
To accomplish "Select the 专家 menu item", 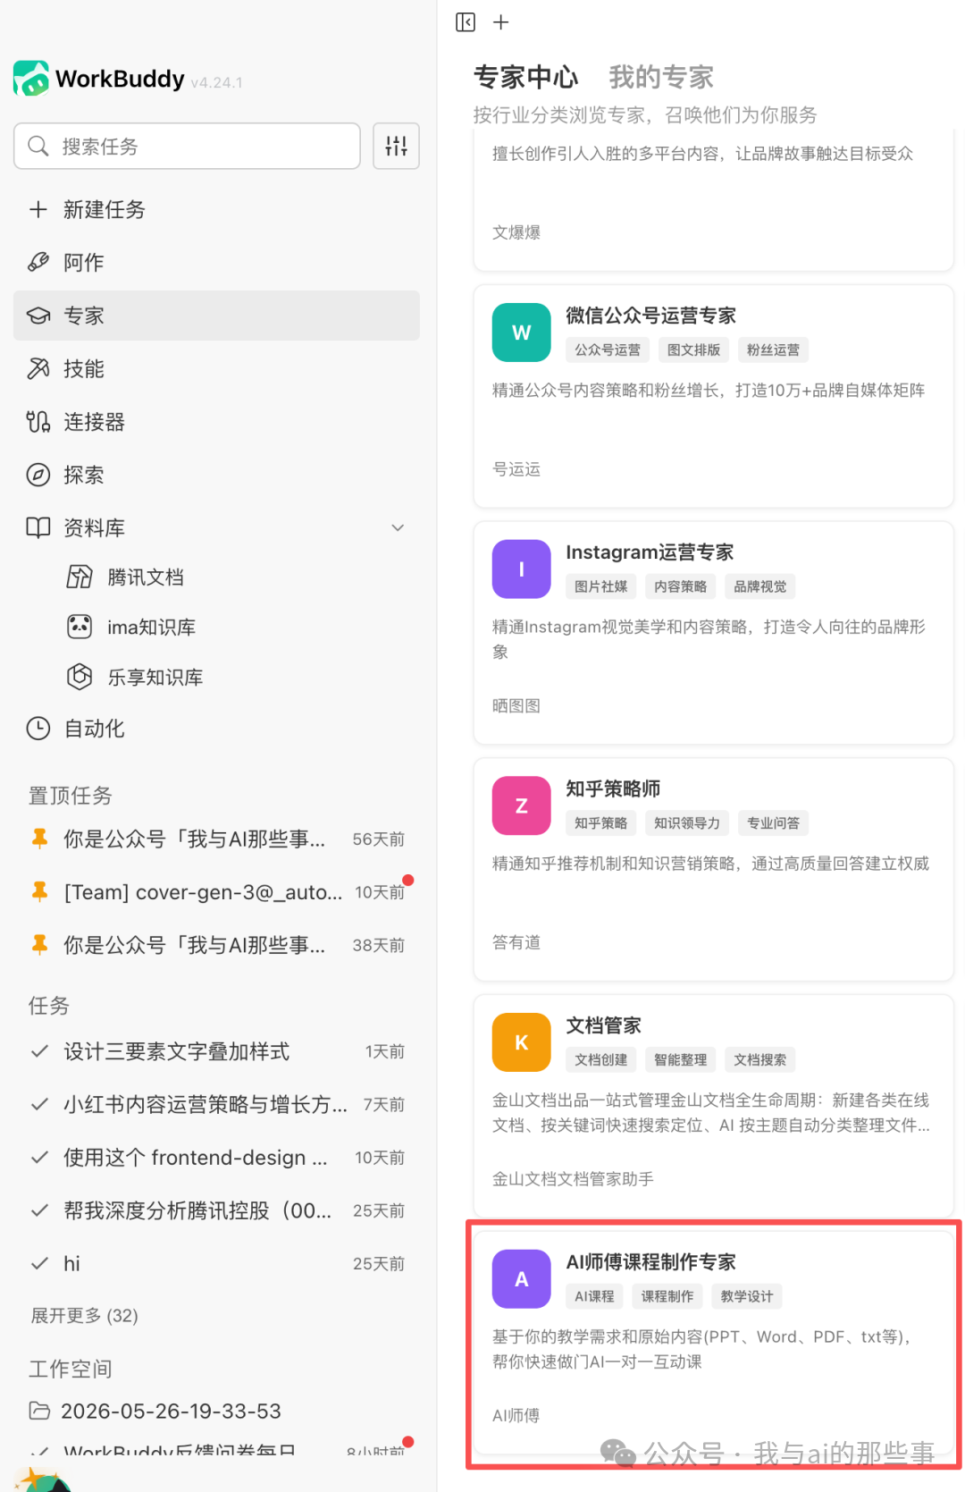I will [x=216, y=316].
